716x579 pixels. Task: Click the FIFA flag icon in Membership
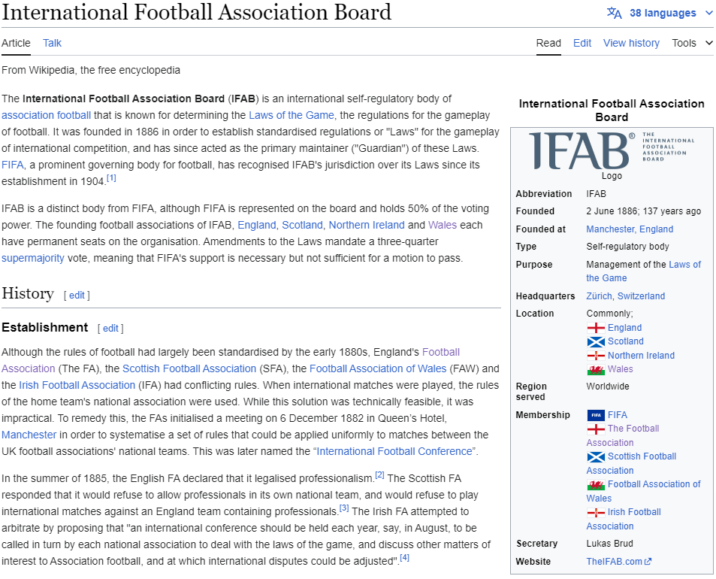coord(596,415)
